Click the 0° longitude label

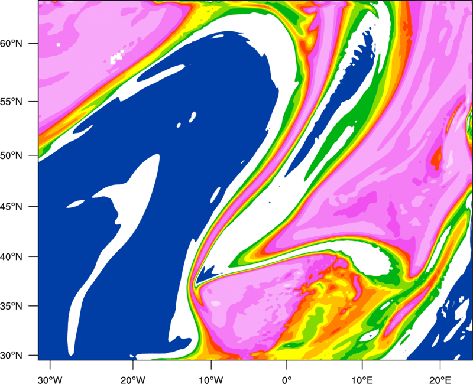287,380
